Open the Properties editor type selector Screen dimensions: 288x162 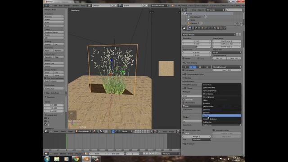tap(184, 28)
